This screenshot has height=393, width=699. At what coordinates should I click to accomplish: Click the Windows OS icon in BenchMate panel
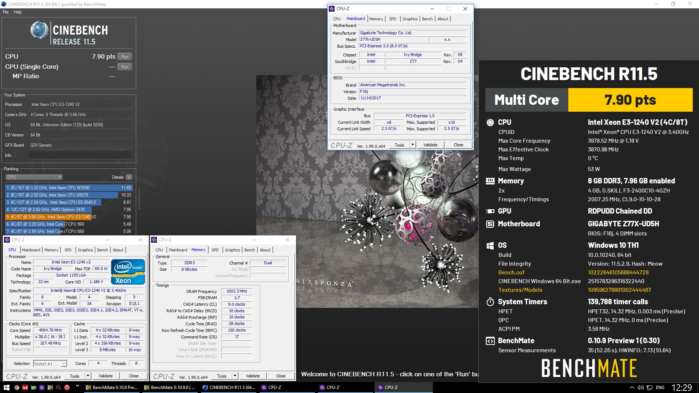[490, 245]
